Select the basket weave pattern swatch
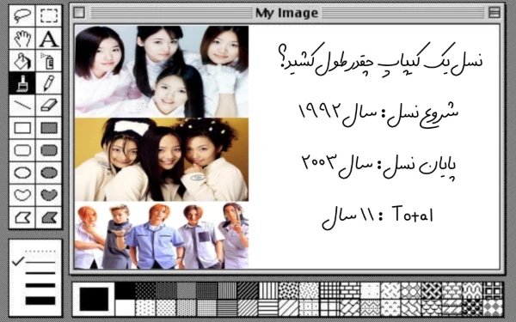Image resolution: width=516 pixels, height=322 pixels. pyautogui.click(x=432, y=291)
